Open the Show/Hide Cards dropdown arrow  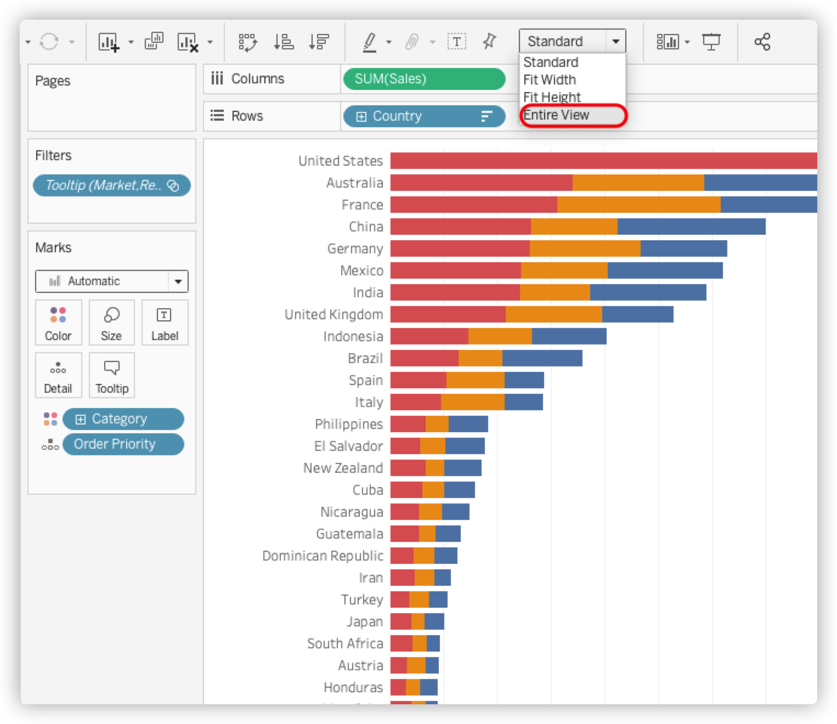point(687,42)
